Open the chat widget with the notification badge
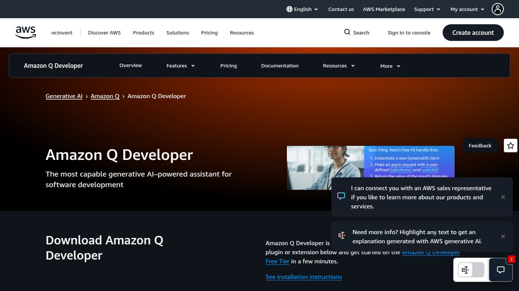The width and height of the screenshot is (519, 291). [x=500, y=270]
